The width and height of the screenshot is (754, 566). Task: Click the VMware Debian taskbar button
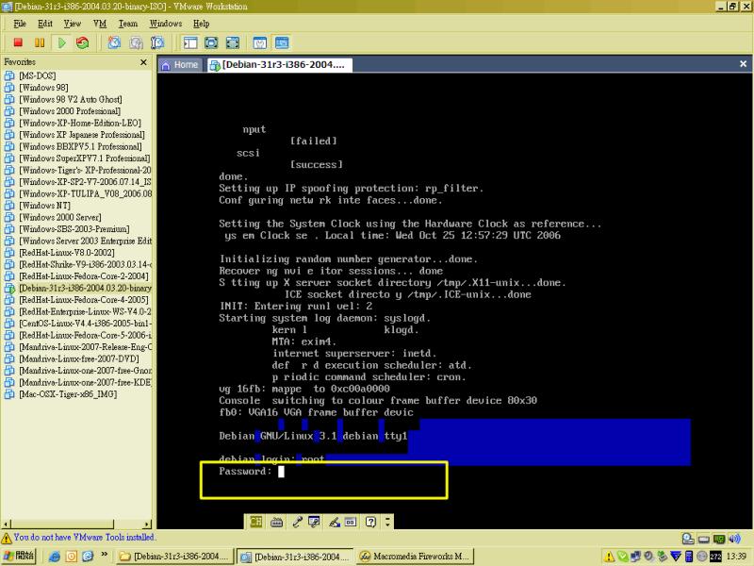click(295, 557)
